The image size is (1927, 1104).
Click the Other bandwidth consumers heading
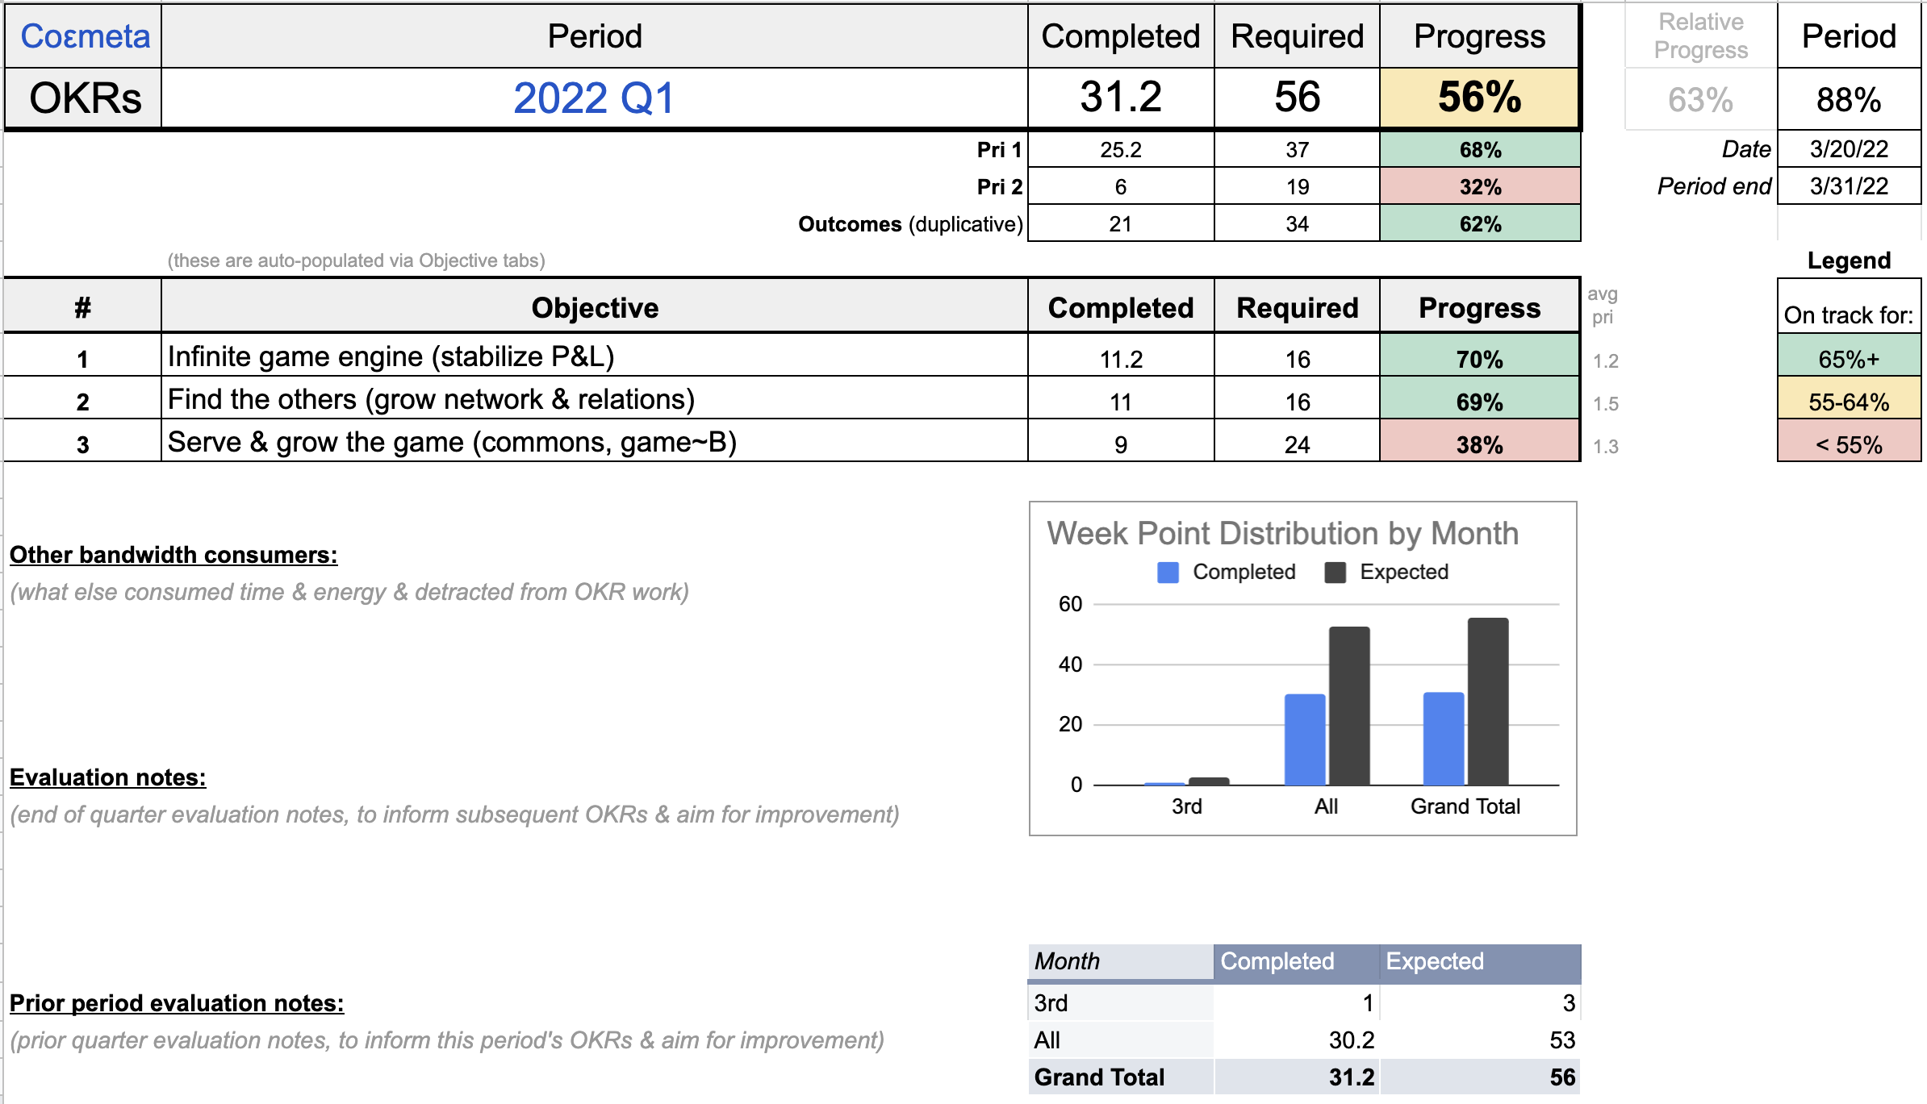tap(173, 555)
